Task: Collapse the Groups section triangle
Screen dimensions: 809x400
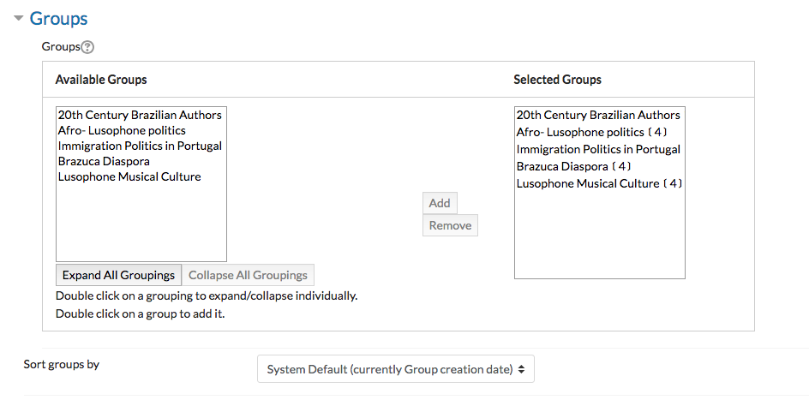Action: pos(19,19)
